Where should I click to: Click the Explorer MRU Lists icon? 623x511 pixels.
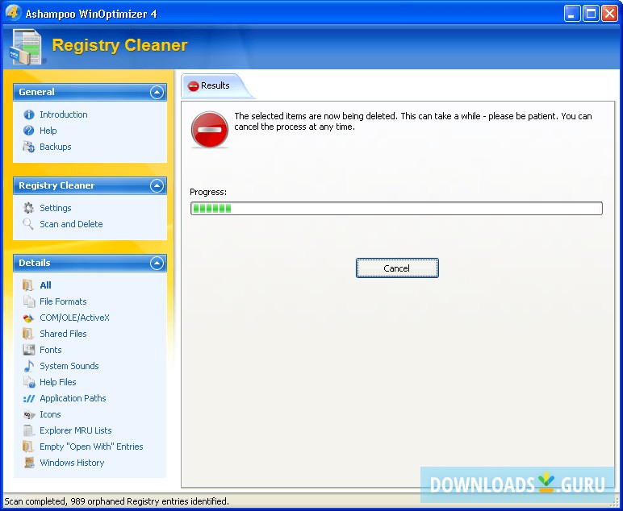coord(28,430)
